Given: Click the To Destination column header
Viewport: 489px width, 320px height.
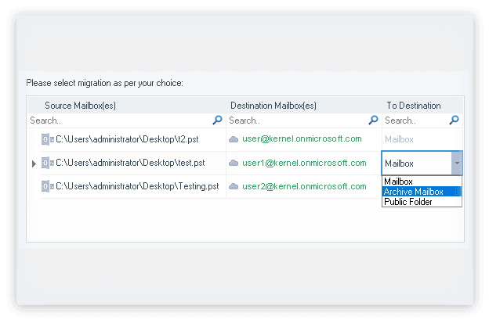Looking at the screenshot, I should tap(413, 106).
